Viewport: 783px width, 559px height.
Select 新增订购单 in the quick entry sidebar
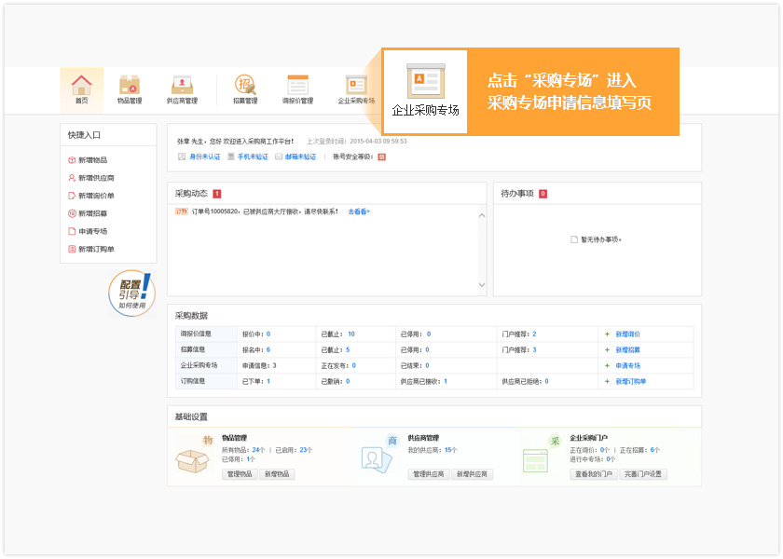point(91,249)
